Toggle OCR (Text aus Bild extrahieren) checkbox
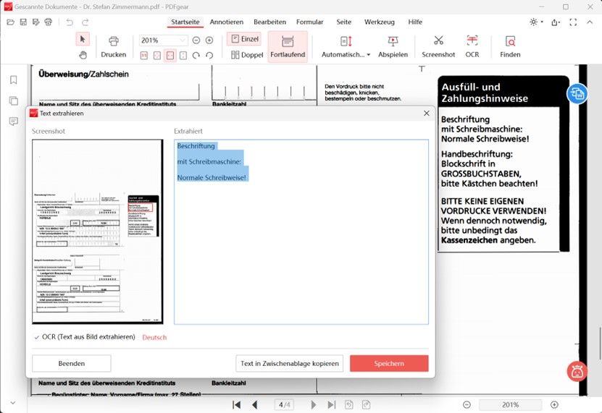This screenshot has height=413, width=602. point(37,337)
